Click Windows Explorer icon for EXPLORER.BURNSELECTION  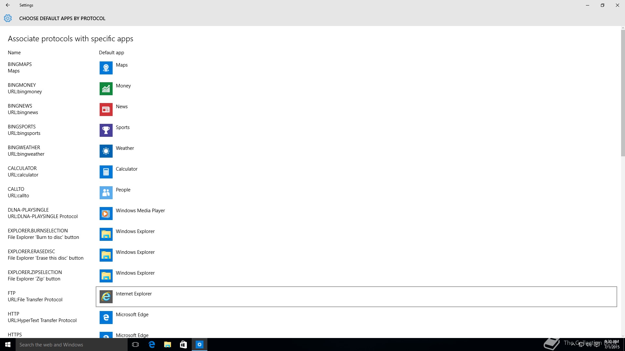(106, 234)
